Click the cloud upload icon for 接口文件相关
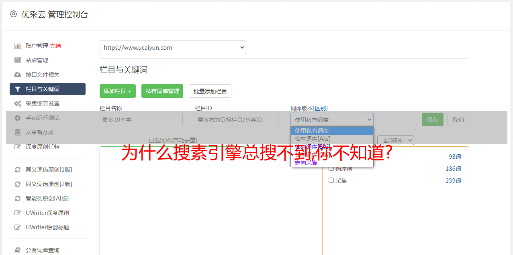Image resolution: width=513 pixels, height=255 pixels. pyautogui.click(x=18, y=75)
